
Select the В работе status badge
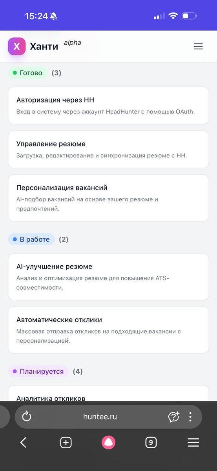(31, 239)
